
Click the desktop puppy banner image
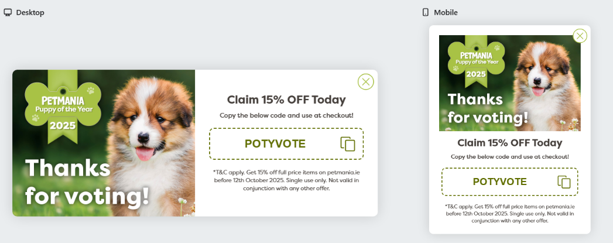pos(104,143)
